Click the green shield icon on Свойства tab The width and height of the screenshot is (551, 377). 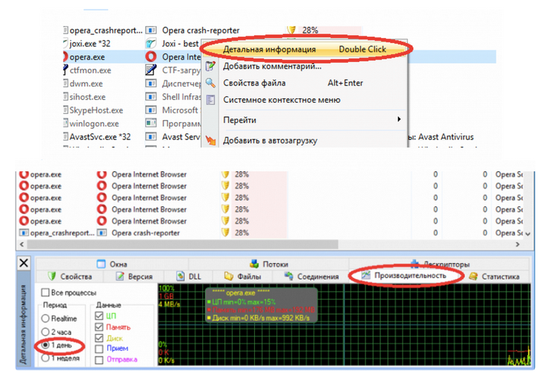[51, 276]
